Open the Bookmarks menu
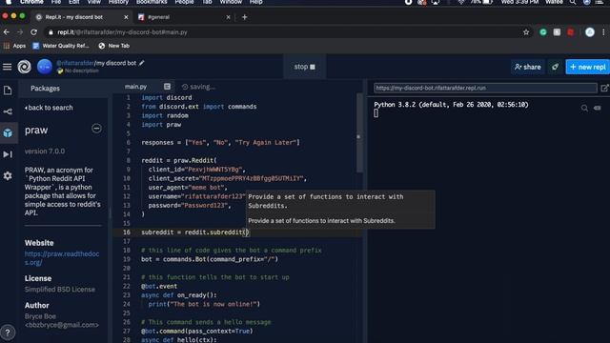Screen dimensions: 610x343 (x=152, y=2)
